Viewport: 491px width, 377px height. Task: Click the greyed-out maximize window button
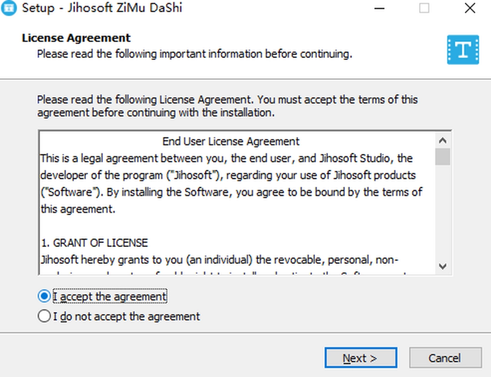pyautogui.click(x=424, y=8)
